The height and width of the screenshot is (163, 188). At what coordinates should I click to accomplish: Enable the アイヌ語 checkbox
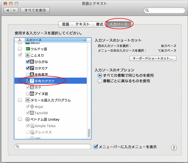pos(28,94)
